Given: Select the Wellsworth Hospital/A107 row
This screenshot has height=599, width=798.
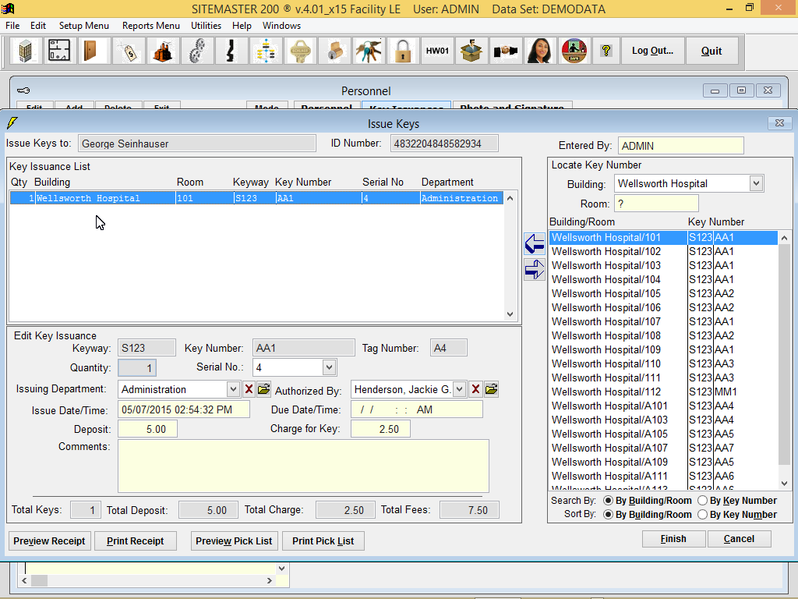Looking at the screenshot, I should 663,448.
